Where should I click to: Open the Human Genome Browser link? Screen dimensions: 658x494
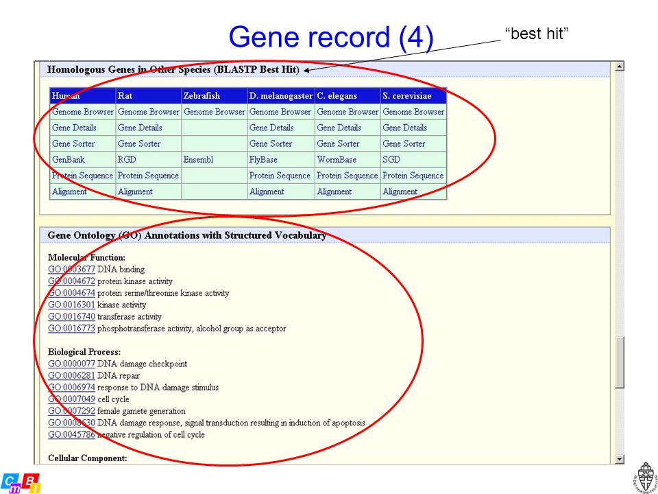[x=83, y=112]
